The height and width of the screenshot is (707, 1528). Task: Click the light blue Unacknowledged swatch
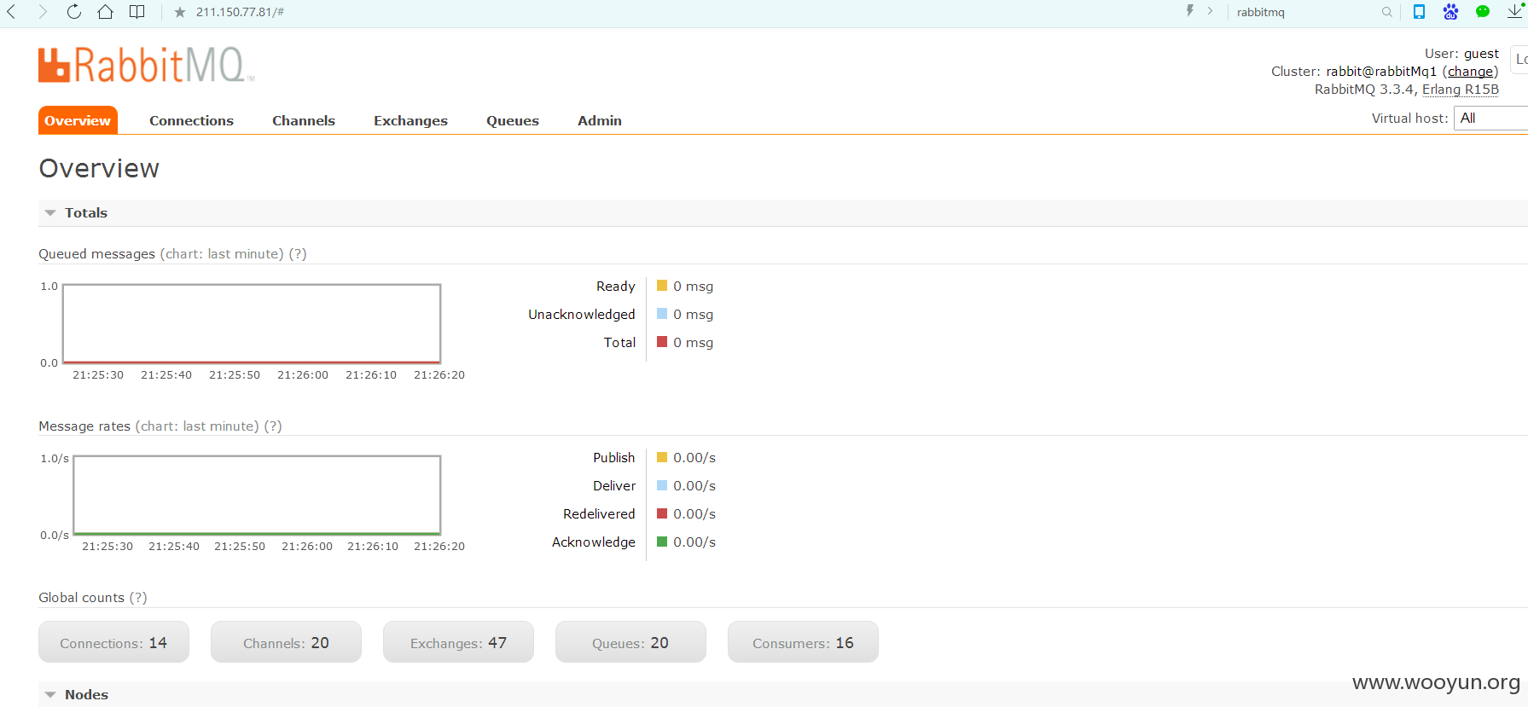click(662, 314)
